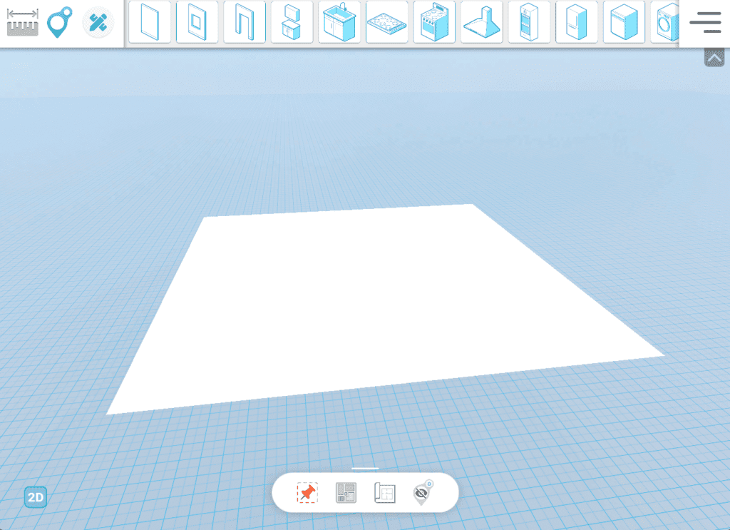
Task: Switch to 2D view
Action: click(x=36, y=497)
